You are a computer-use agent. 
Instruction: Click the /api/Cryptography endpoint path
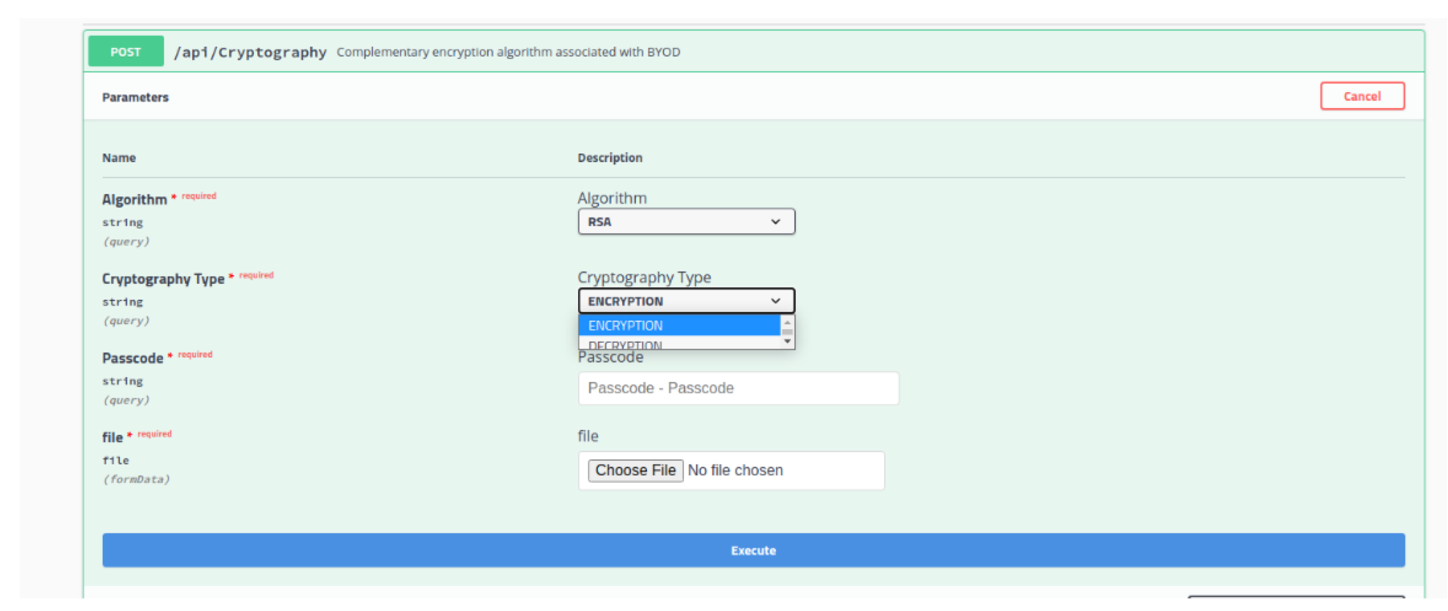(250, 52)
